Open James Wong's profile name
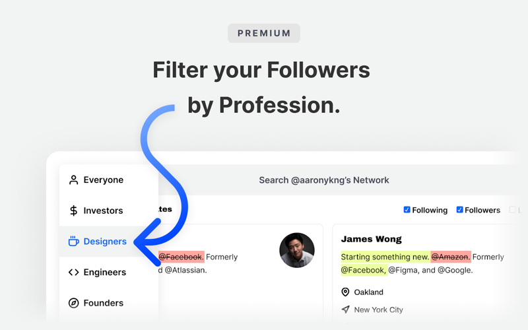Screen dimensions: 528x330 tap(371, 239)
